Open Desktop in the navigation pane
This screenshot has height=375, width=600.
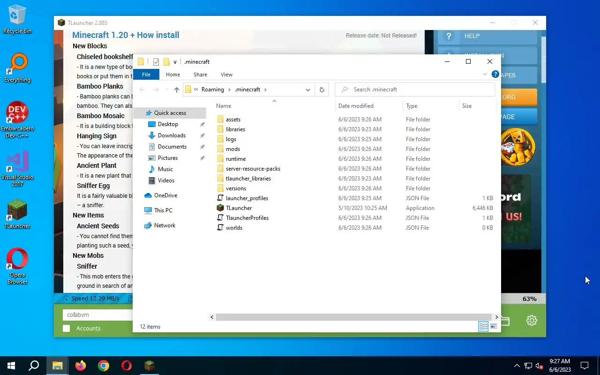click(168, 124)
